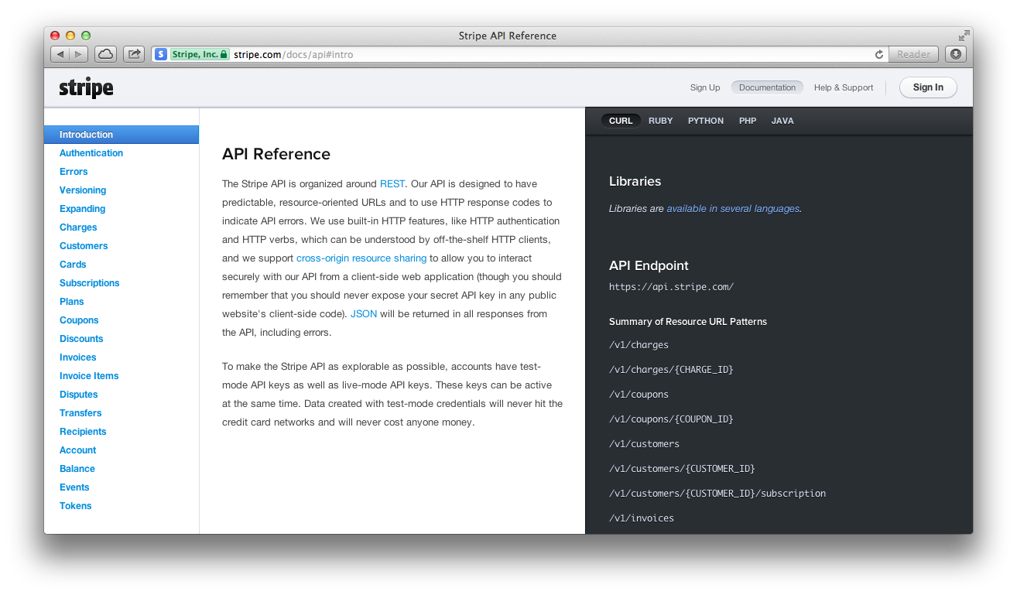Open the Balance sidebar entry

(x=77, y=469)
